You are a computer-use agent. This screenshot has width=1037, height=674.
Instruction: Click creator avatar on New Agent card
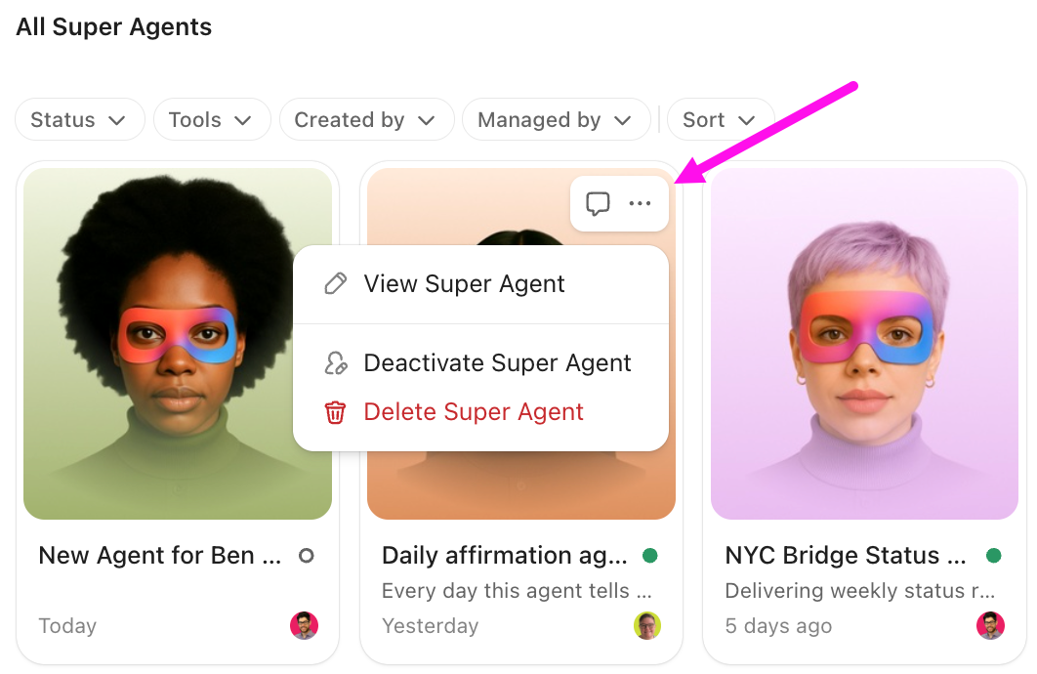(x=304, y=626)
